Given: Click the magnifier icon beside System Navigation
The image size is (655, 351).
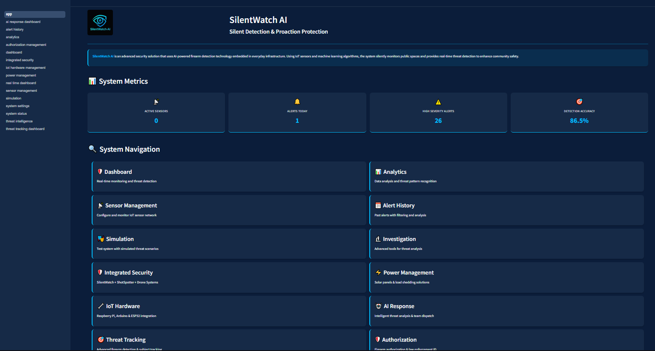Looking at the screenshot, I should [x=92, y=149].
